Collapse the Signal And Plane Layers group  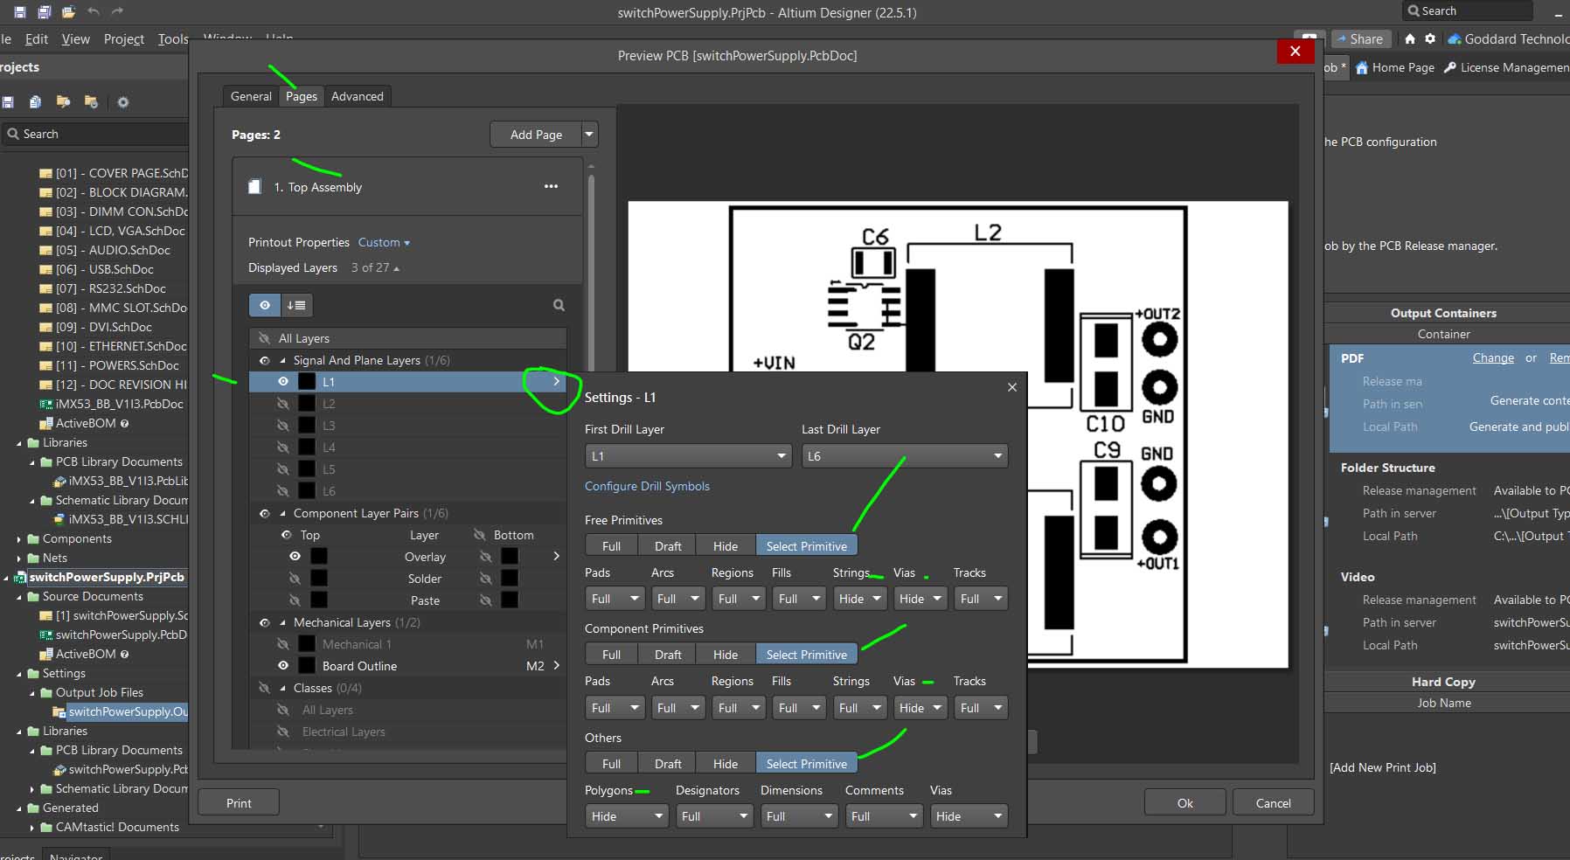coord(282,360)
